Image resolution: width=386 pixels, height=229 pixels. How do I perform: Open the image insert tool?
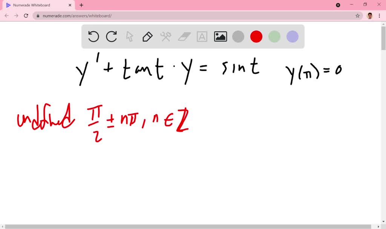click(220, 37)
